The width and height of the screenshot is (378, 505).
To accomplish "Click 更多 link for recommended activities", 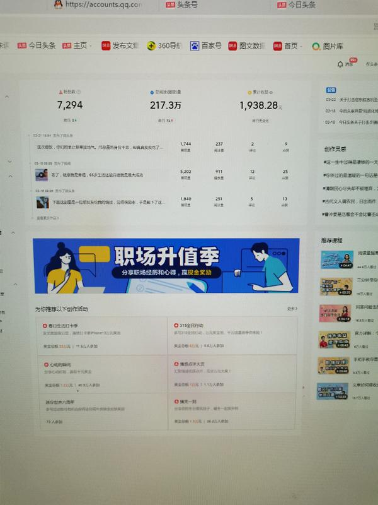I will (x=292, y=309).
